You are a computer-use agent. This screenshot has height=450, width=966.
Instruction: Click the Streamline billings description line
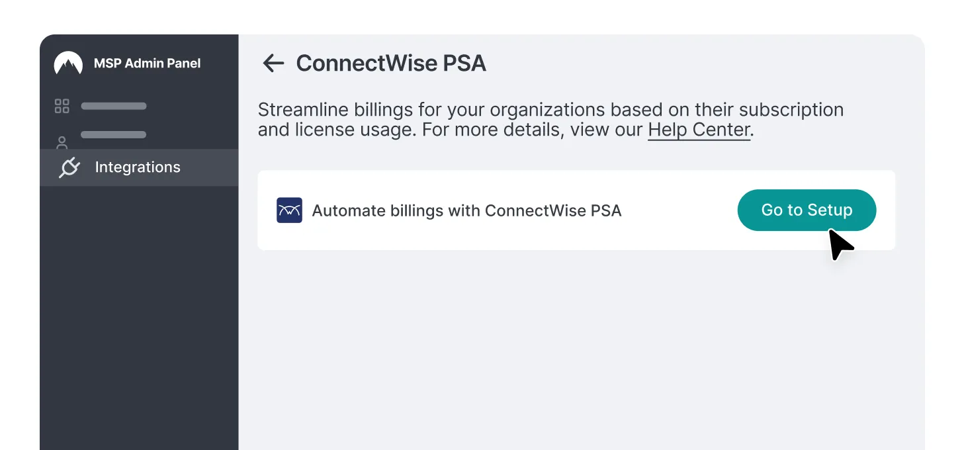click(x=550, y=109)
